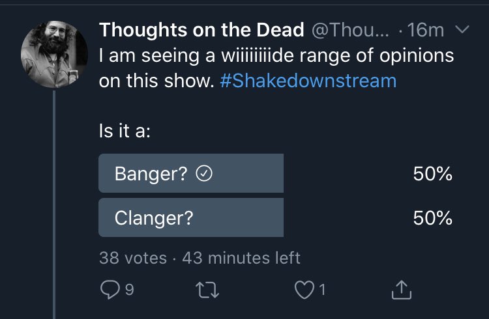Click the Banger? 50% result label
Screen dimensions: 489x319
[x=432, y=174]
